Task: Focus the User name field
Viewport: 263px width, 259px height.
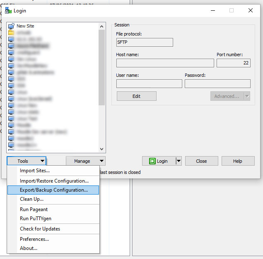Action: pyautogui.click(x=149, y=84)
